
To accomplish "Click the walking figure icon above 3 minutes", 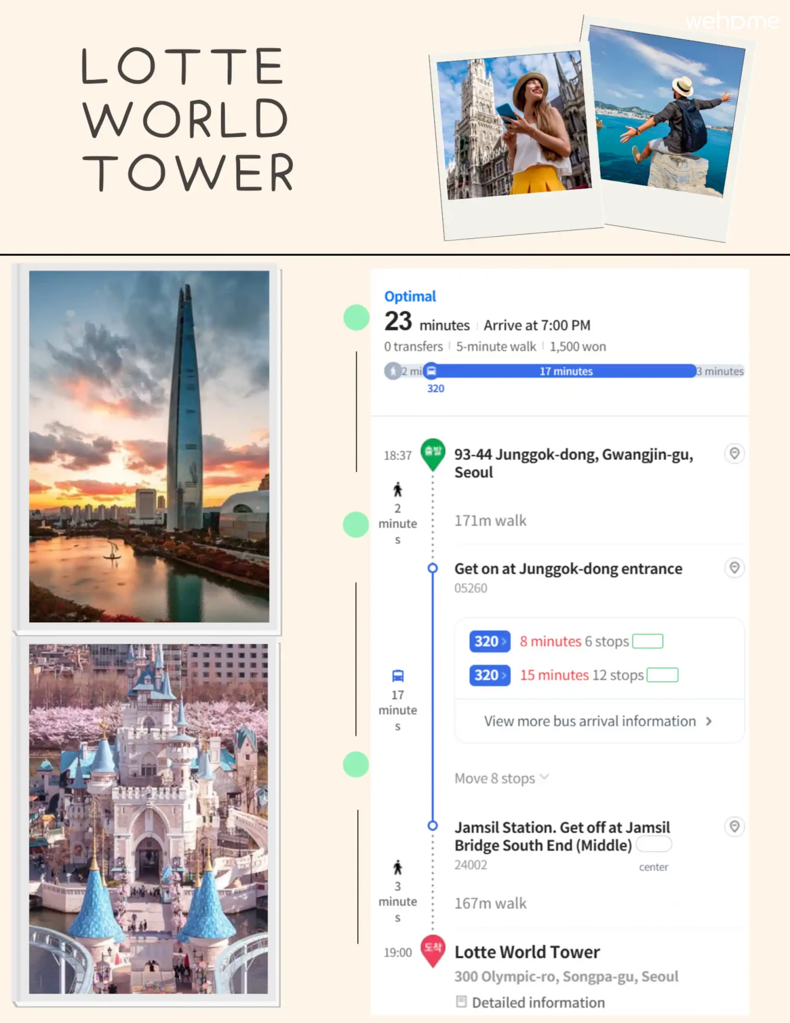I will (x=398, y=868).
